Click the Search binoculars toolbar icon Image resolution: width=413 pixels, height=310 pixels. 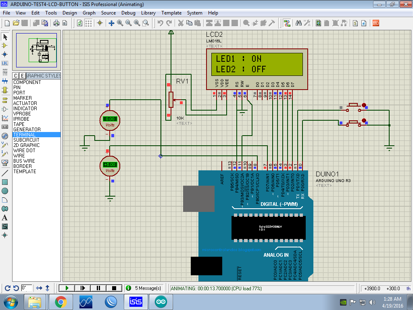coord(298,23)
